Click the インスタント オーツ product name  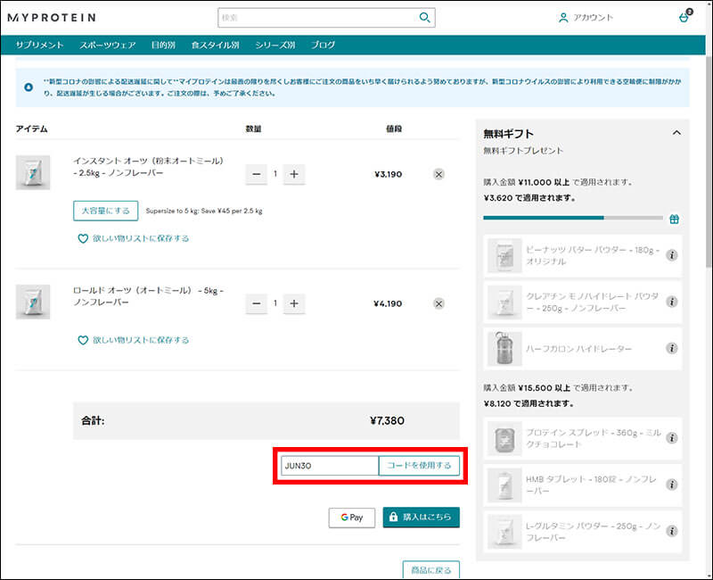[x=148, y=167]
